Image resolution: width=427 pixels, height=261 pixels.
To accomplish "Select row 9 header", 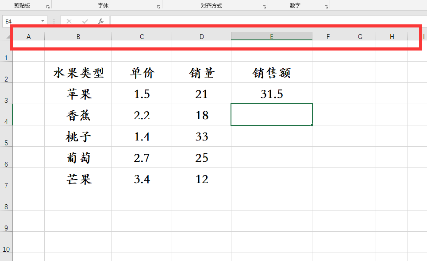I will (x=6, y=221).
